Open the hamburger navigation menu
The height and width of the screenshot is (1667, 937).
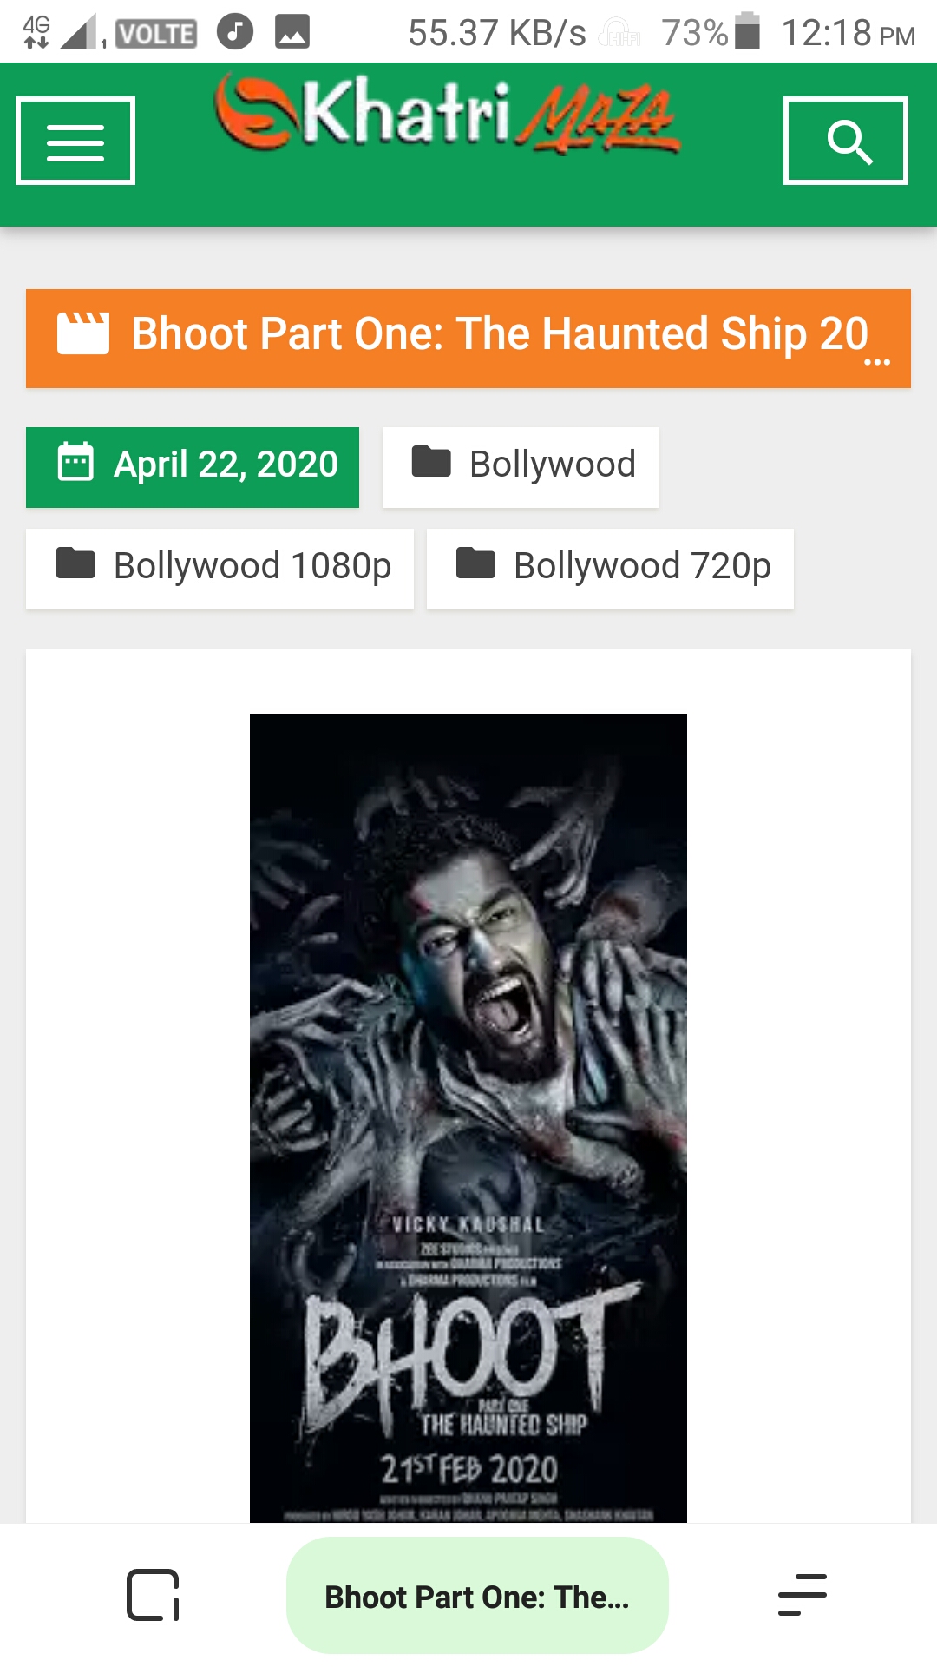(x=75, y=141)
